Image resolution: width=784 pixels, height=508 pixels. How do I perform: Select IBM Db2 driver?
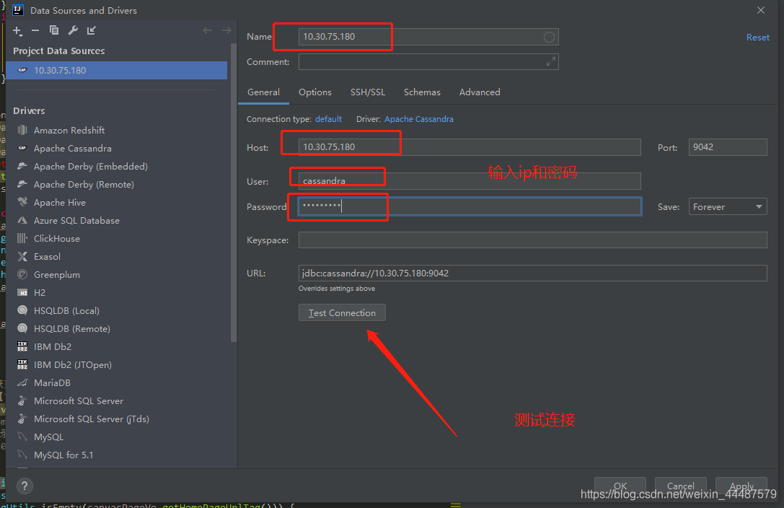(53, 346)
